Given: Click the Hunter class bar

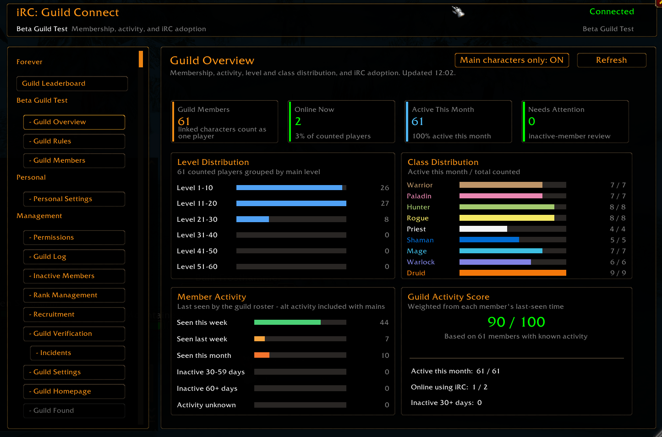Looking at the screenshot, I should (x=513, y=207).
